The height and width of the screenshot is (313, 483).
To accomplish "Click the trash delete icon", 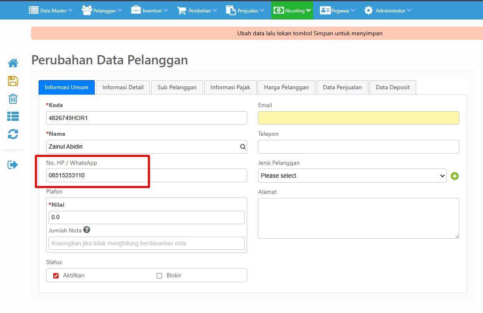I will (13, 99).
